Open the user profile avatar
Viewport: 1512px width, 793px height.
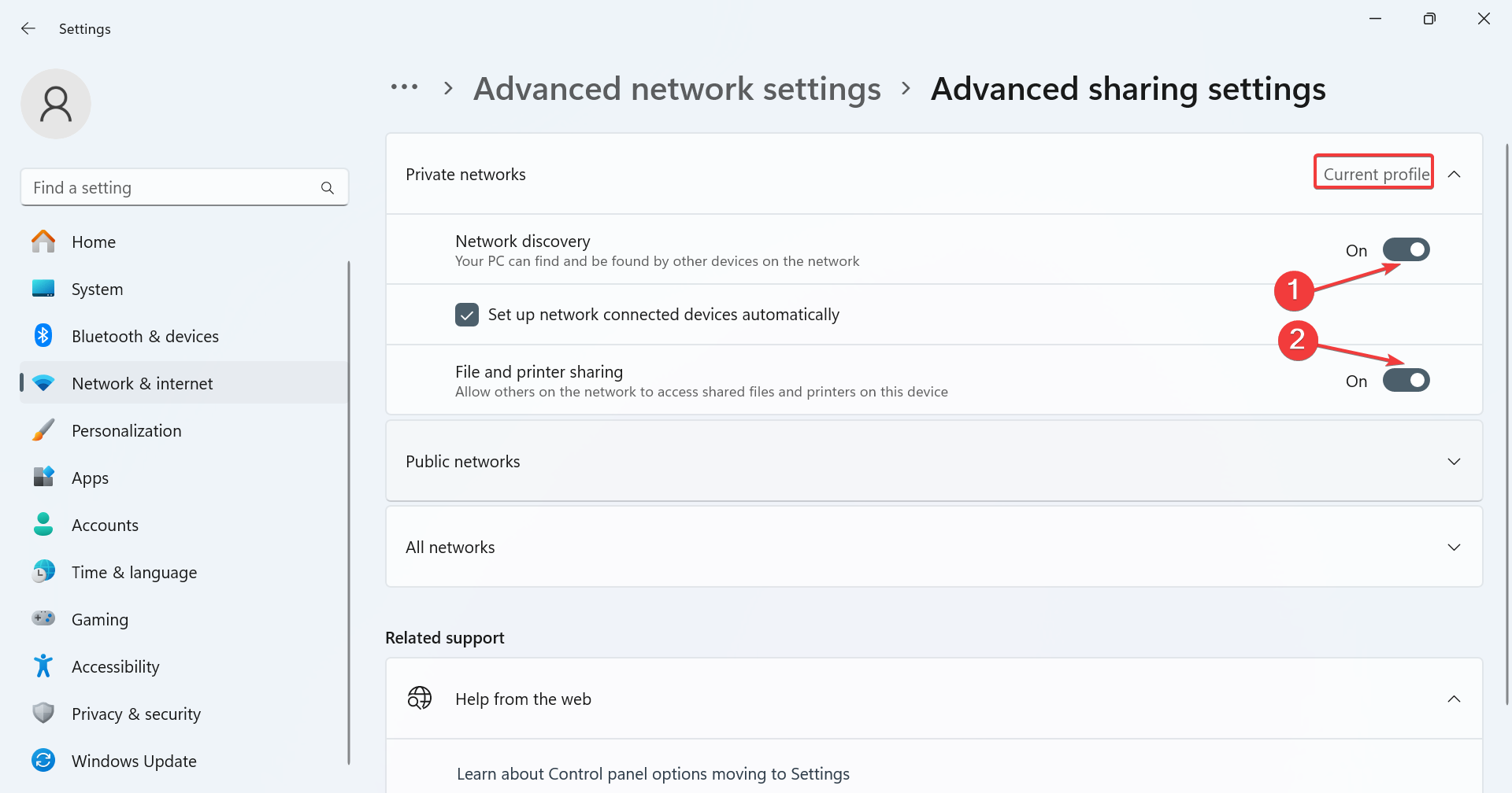[56, 104]
